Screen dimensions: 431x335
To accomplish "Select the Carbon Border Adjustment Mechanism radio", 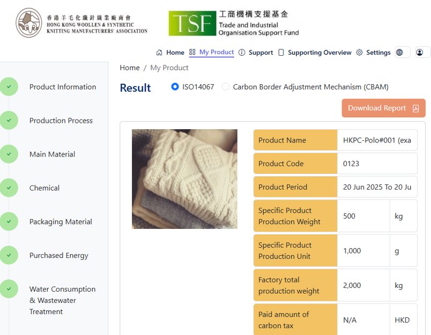I will click(x=226, y=87).
